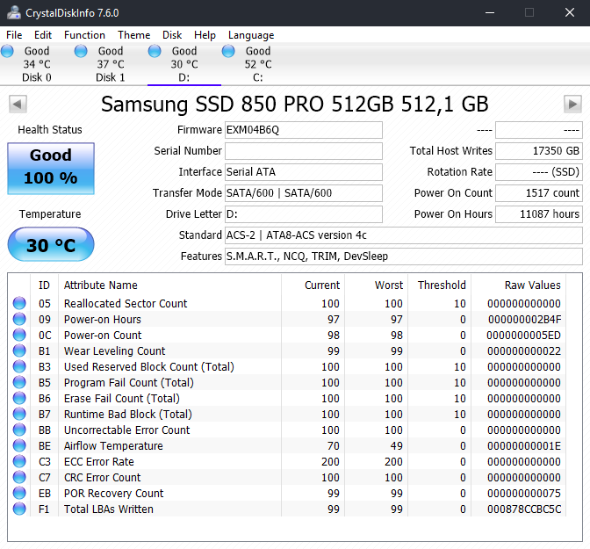The image size is (590, 549).
Task: Select raw value 000878CCBC5C
Action: 524,509
